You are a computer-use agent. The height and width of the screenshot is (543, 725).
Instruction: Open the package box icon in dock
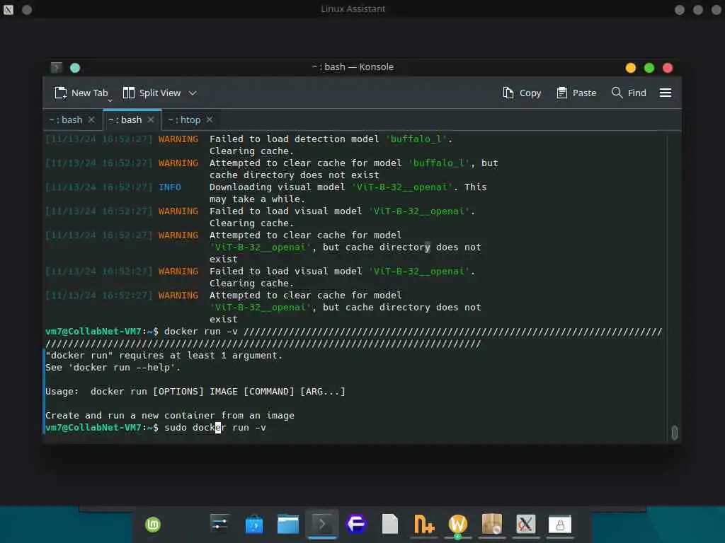492,525
